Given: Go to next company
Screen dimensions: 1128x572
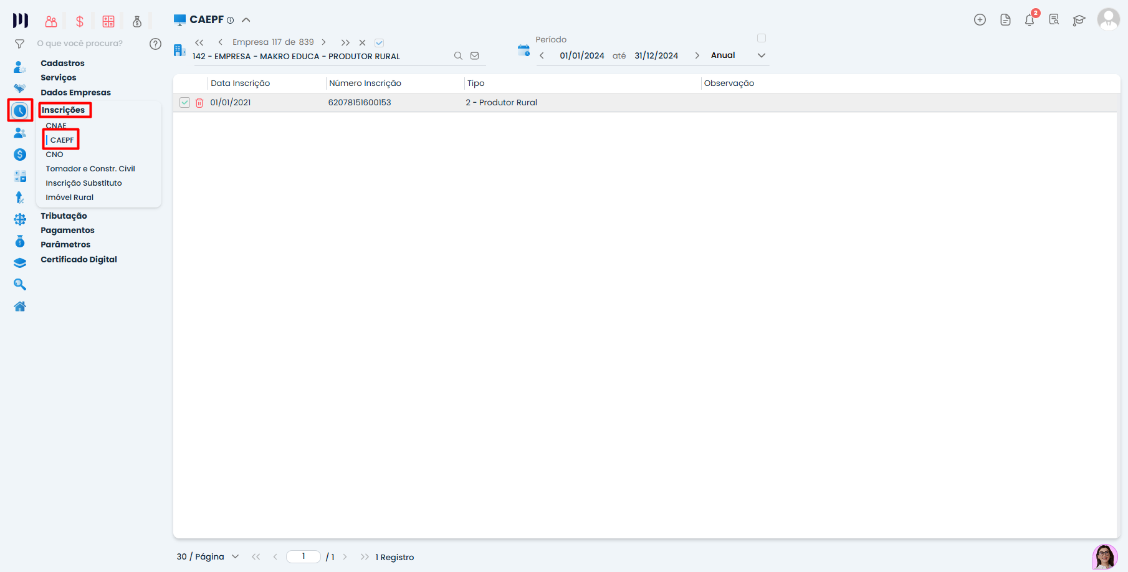Looking at the screenshot, I should pyautogui.click(x=323, y=42).
